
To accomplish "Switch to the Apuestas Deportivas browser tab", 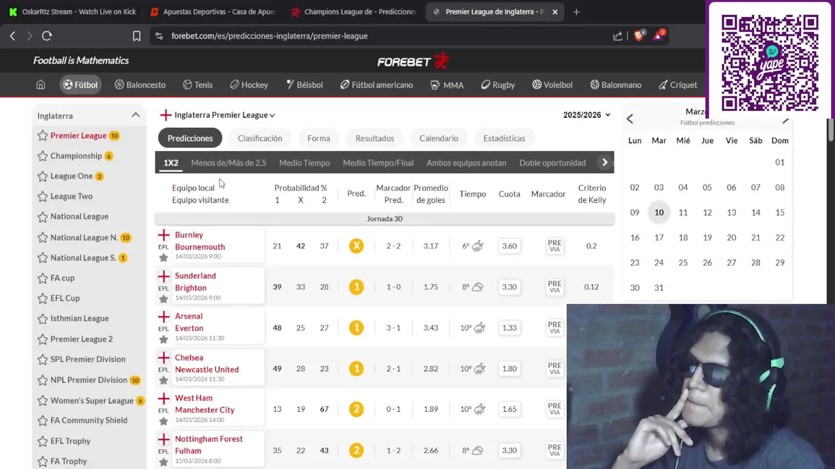I will [212, 12].
